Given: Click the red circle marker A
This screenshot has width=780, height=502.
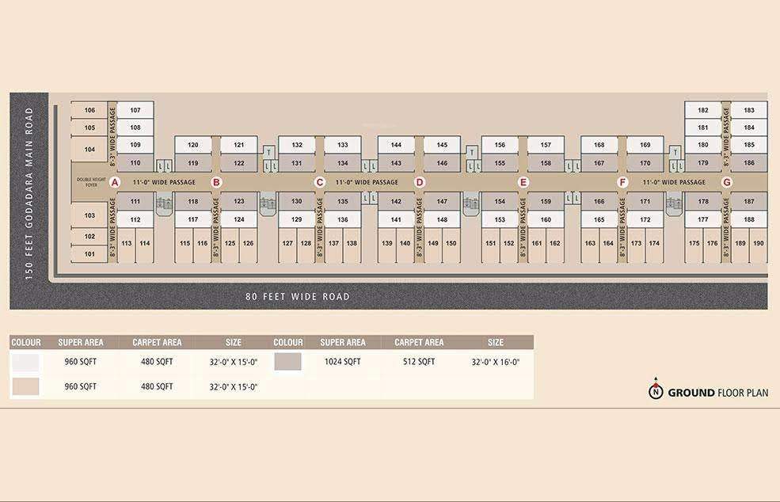Looking at the screenshot, I should point(116,181).
